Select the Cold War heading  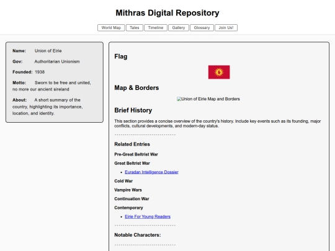[123, 181]
